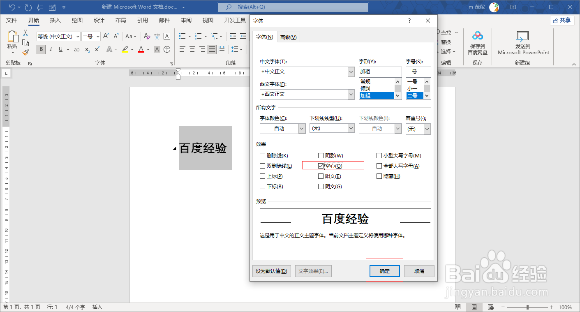Uncheck the 空心 outline checkbox
The height and width of the screenshot is (312, 580).
click(x=321, y=166)
